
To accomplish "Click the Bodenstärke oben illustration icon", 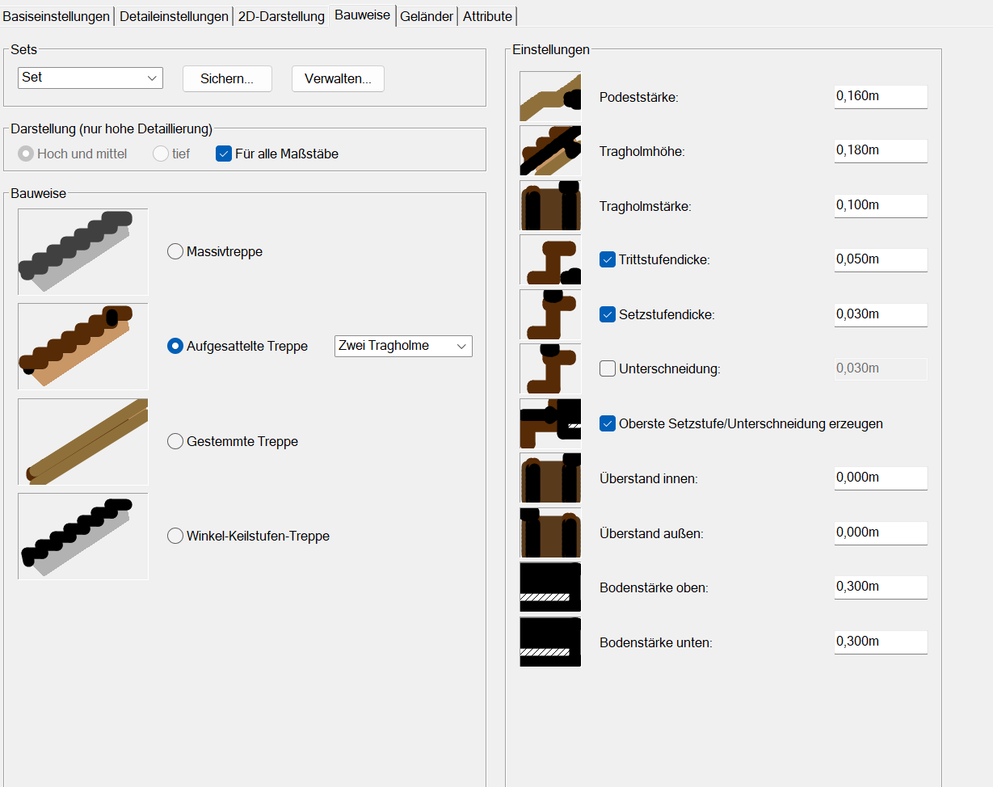I will pyautogui.click(x=550, y=587).
